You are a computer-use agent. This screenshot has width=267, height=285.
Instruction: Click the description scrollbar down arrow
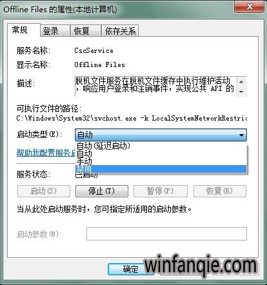tap(241, 92)
